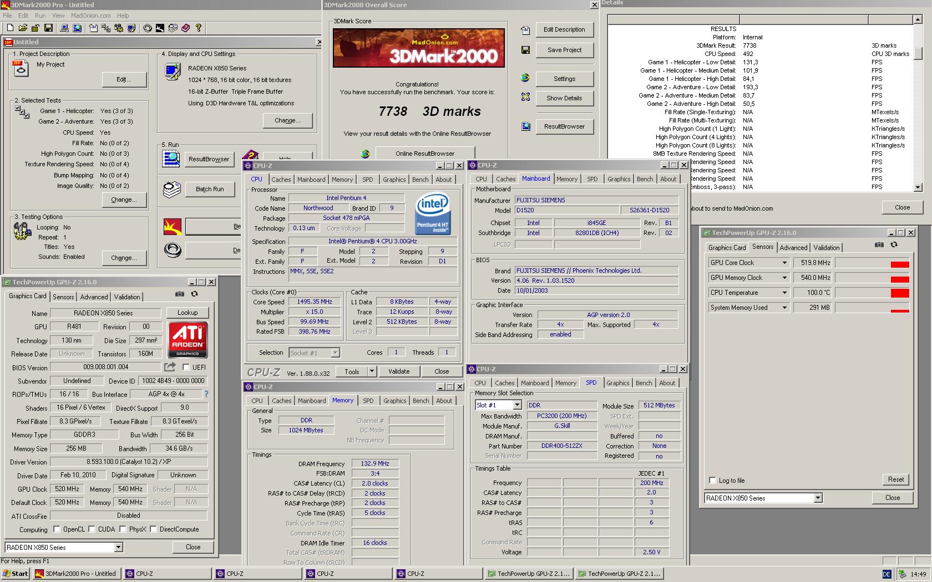Open the MadOnion.com menu

click(x=91, y=16)
